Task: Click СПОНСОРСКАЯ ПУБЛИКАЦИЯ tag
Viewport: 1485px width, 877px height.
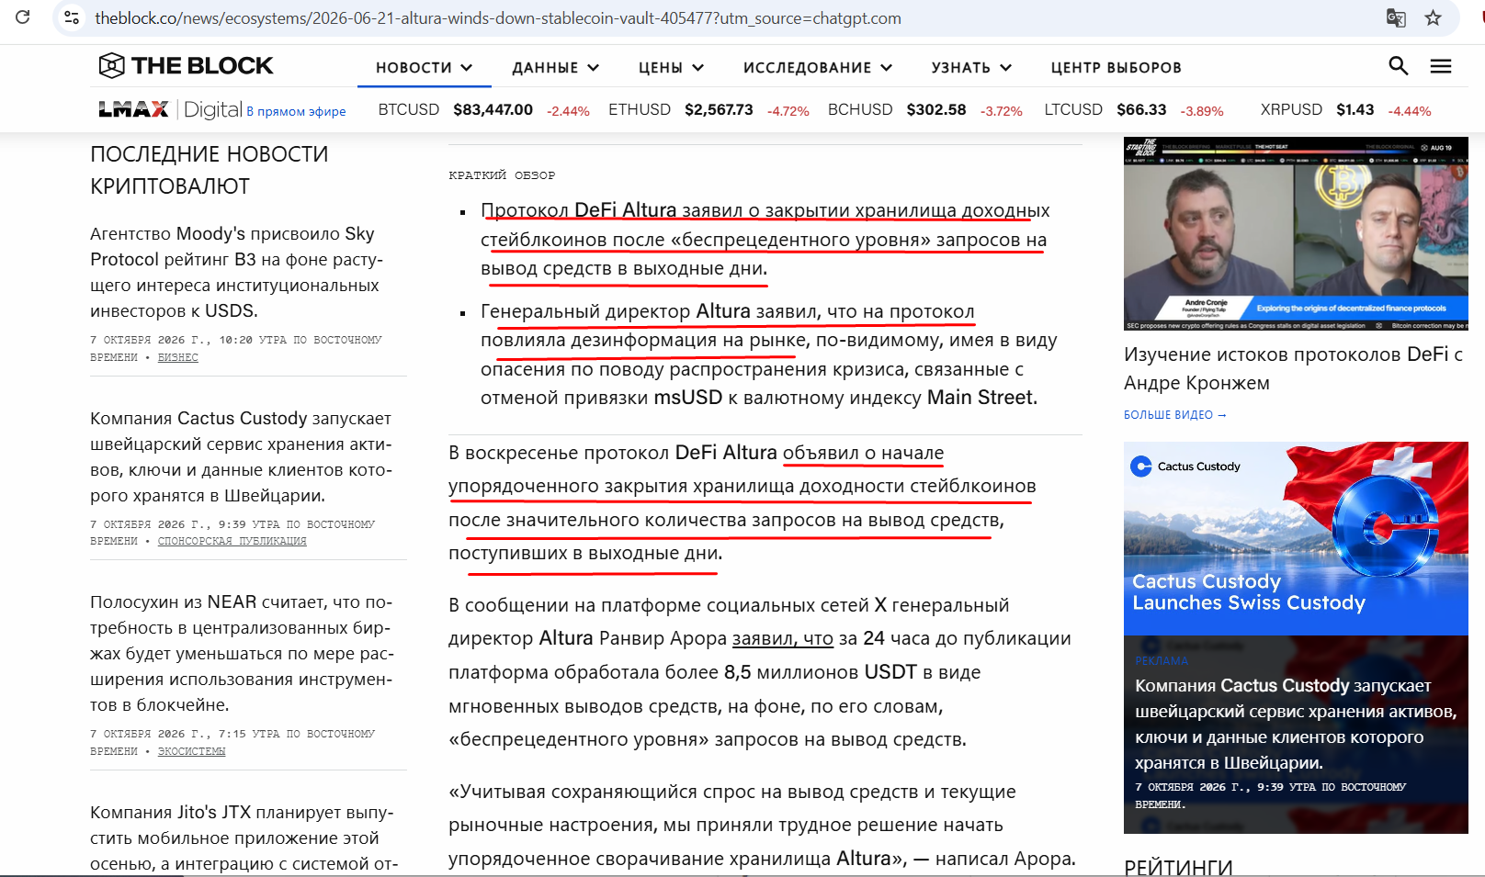Action: click(232, 541)
